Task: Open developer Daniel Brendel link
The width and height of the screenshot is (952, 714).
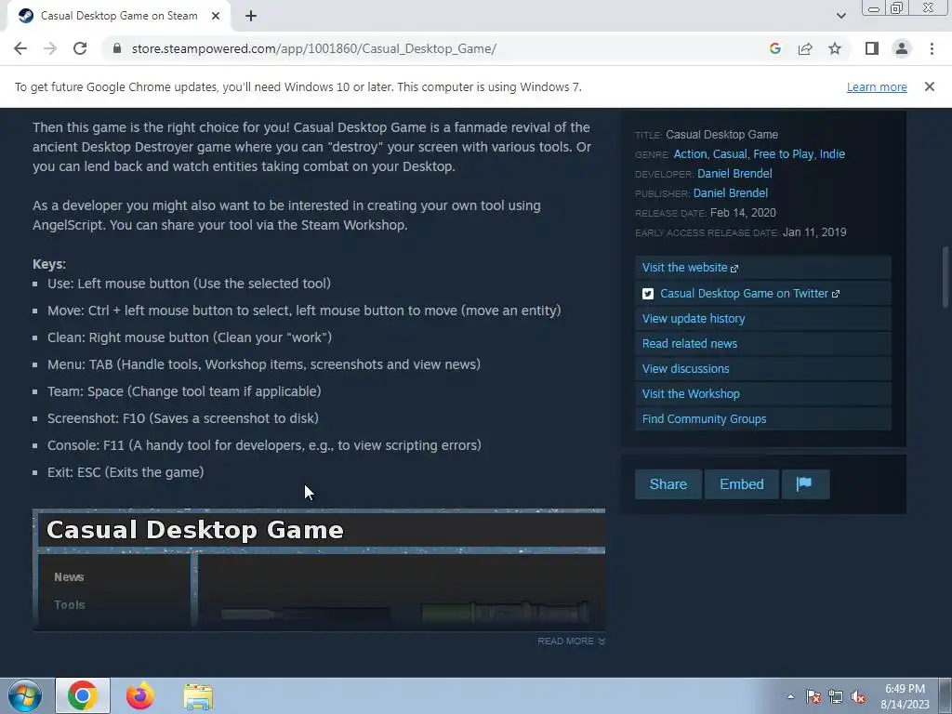Action: (x=734, y=174)
